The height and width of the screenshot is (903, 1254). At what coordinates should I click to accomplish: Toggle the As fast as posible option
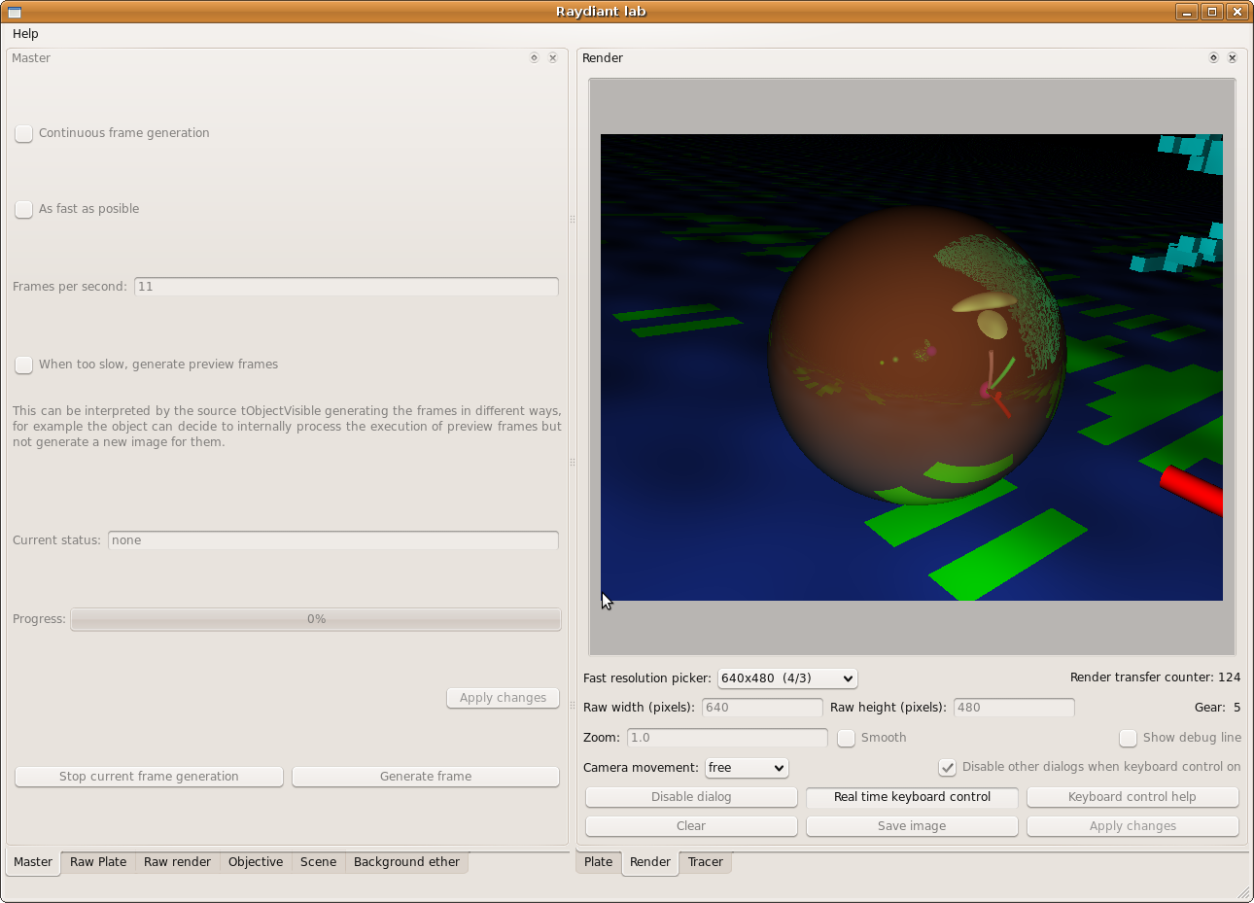[24, 209]
